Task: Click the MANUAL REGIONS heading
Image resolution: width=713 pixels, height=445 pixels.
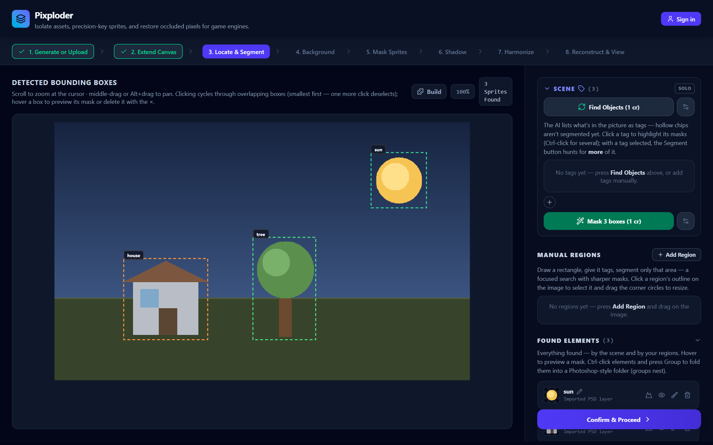Action: click(x=569, y=255)
